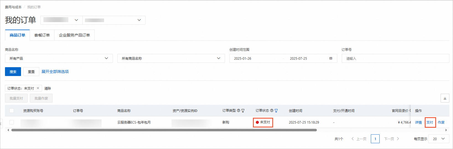Viewport: 453px width, 149px height.
Task: Tick the select-all checkbox in table header
Action: tap(12, 111)
